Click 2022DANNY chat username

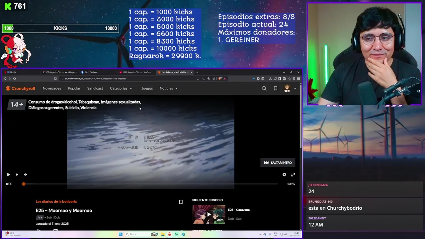(317, 218)
